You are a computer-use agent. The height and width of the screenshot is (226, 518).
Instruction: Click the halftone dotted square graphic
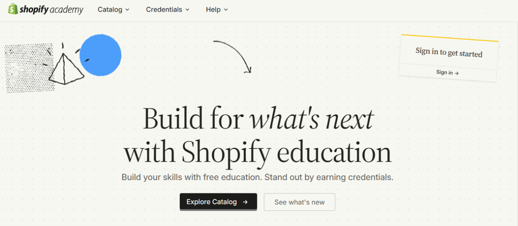(26, 69)
